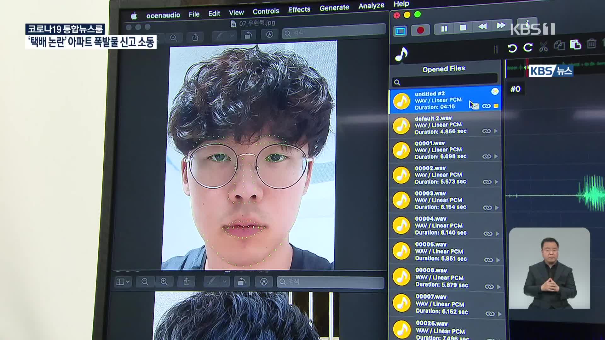Expand pen options chevron in lower Preview window
This screenshot has width=605, height=340.
[x=225, y=282]
